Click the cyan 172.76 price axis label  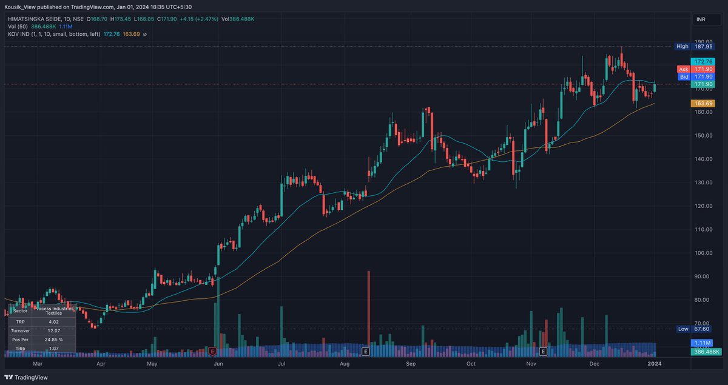click(702, 62)
